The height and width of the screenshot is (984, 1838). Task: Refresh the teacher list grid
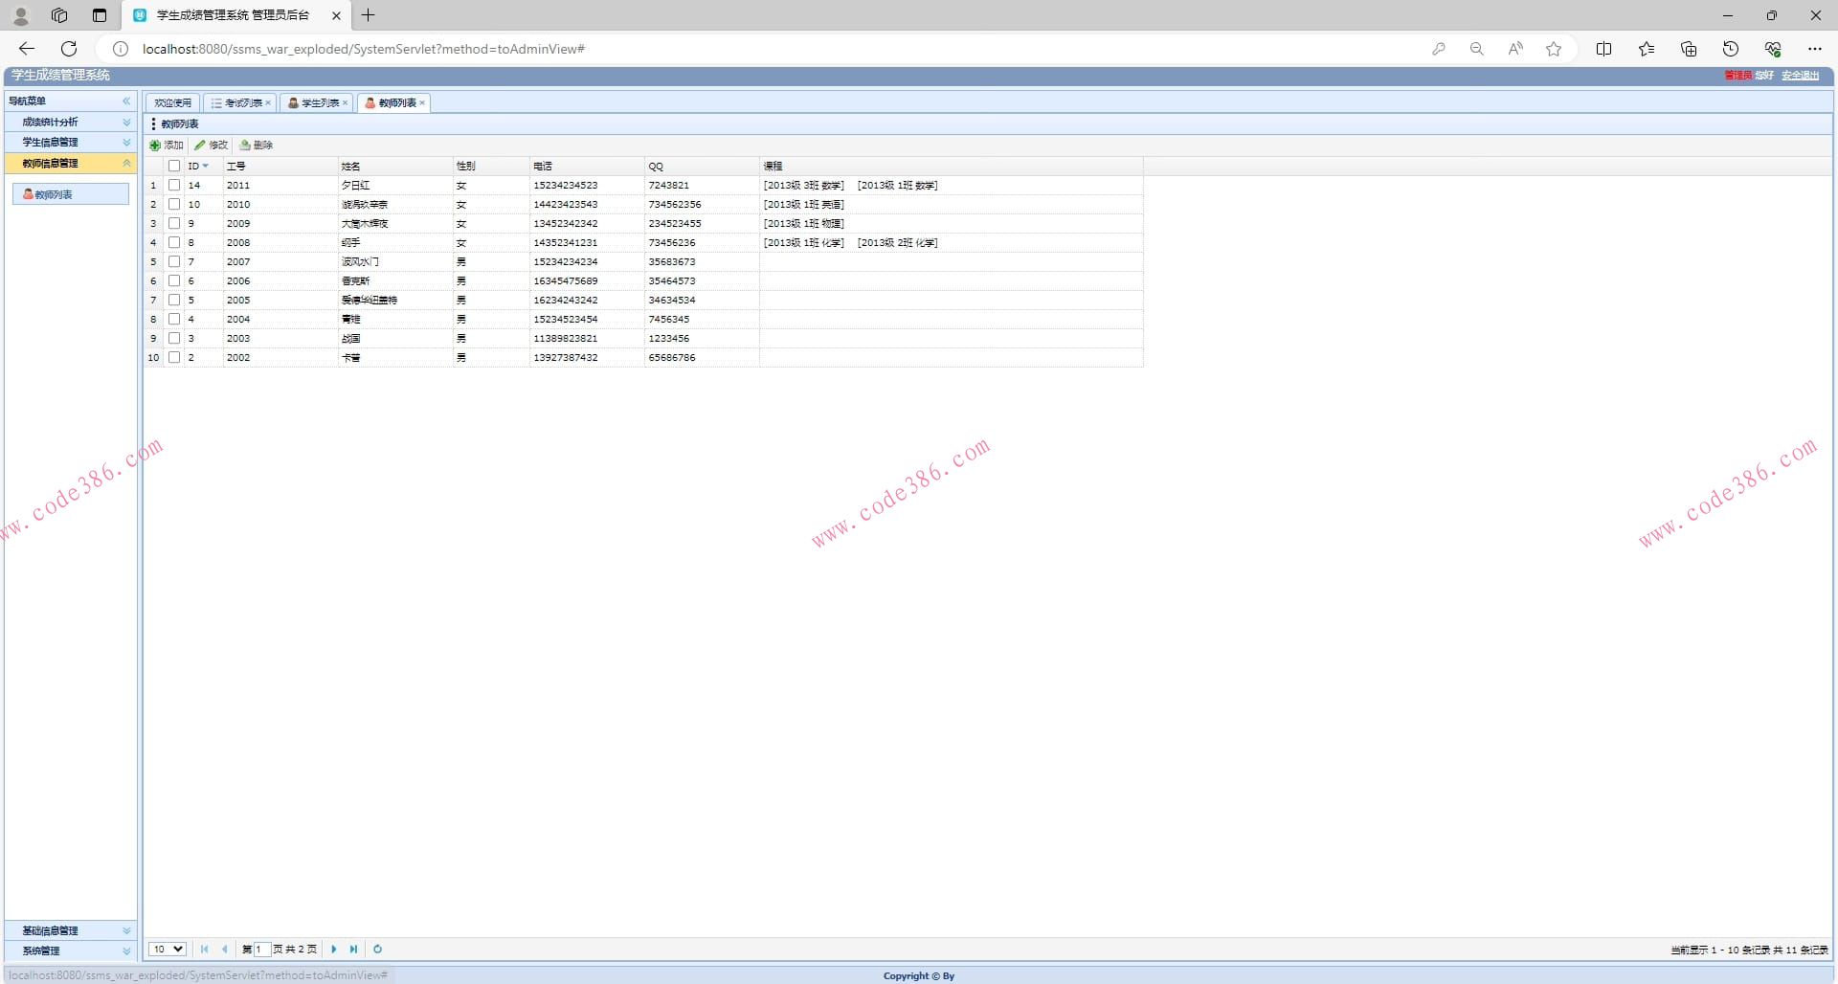(x=377, y=950)
